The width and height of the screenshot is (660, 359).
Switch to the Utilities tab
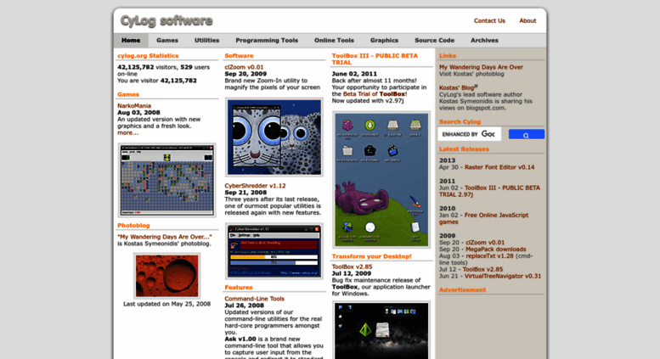click(x=206, y=41)
